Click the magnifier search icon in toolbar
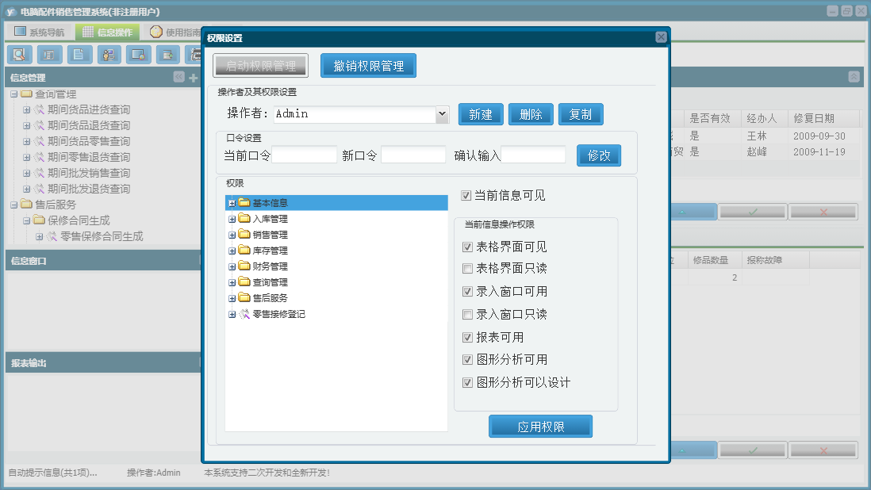 point(19,55)
